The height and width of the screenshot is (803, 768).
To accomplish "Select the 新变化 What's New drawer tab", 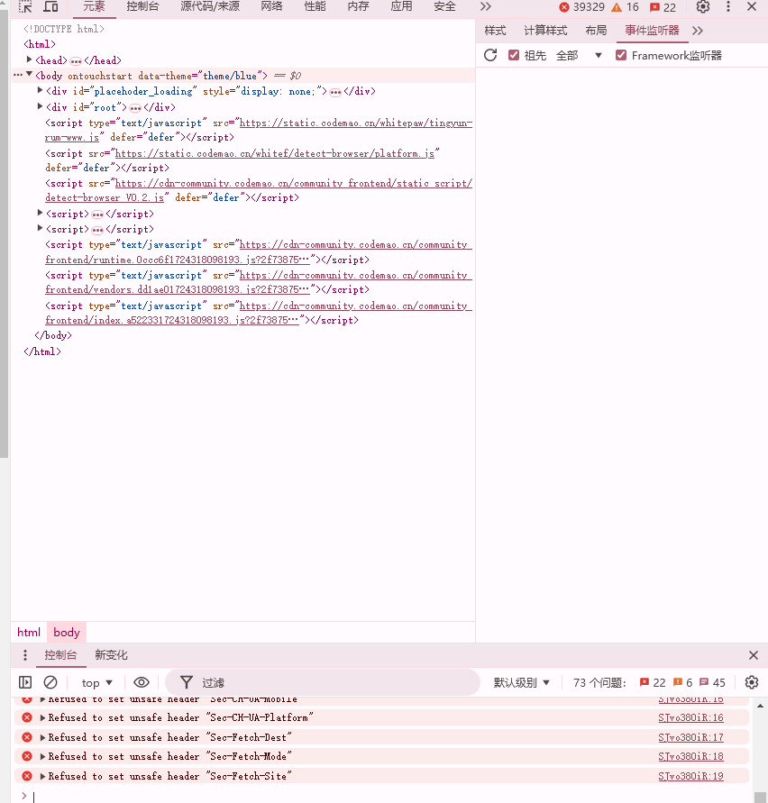I will pos(111,655).
